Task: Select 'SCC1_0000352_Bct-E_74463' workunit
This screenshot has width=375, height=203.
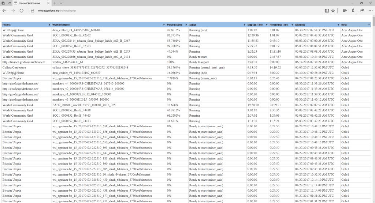Action: 71,116
